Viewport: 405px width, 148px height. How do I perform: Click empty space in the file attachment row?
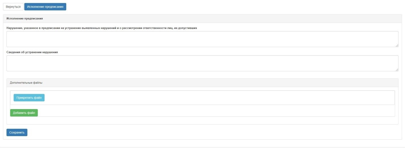tap(219, 98)
